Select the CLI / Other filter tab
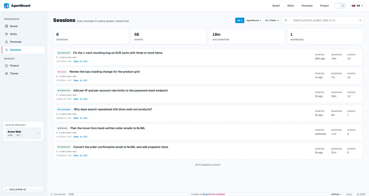The height and width of the screenshot is (196, 369). click(x=271, y=20)
